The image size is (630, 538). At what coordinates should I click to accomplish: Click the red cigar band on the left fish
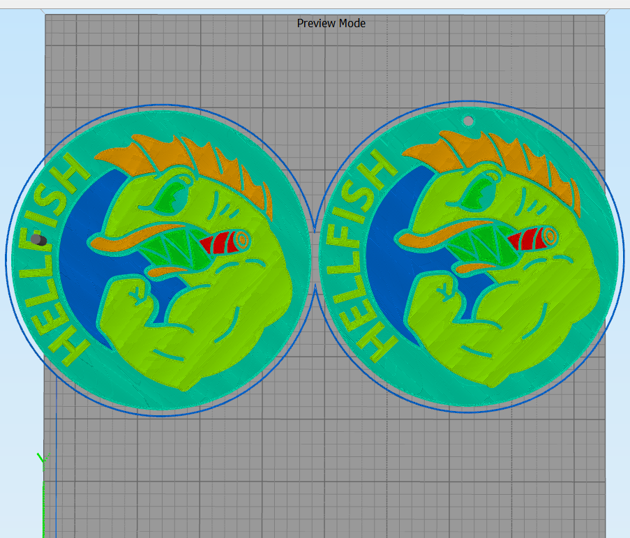pyautogui.click(x=218, y=241)
